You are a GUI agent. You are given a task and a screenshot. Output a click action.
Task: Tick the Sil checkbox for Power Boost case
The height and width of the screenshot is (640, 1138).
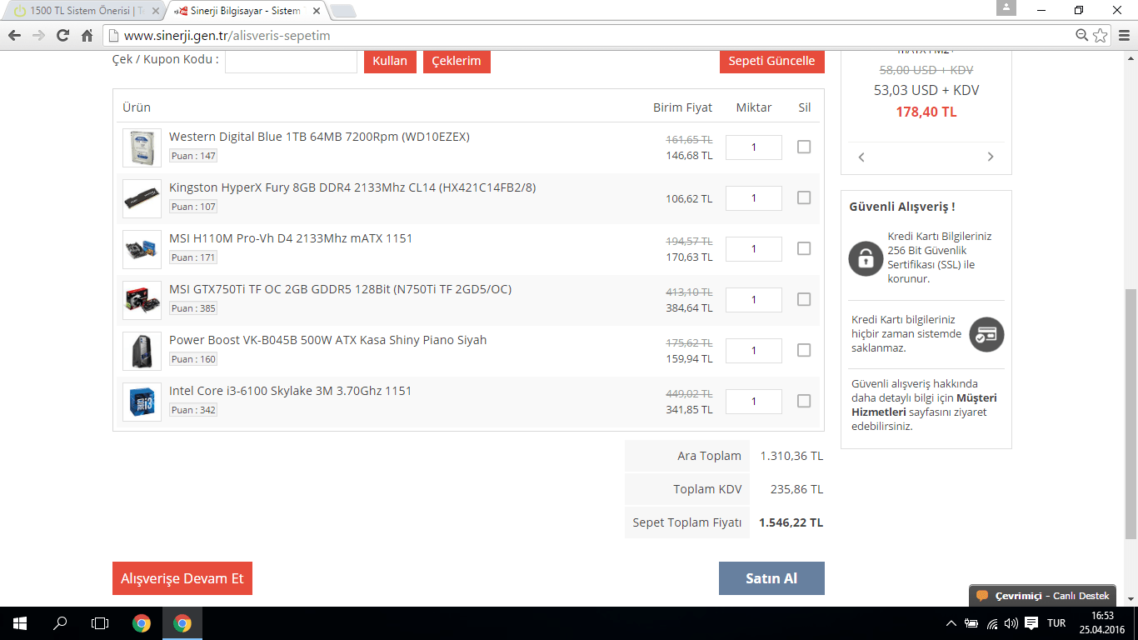click(x=804, y=350)
